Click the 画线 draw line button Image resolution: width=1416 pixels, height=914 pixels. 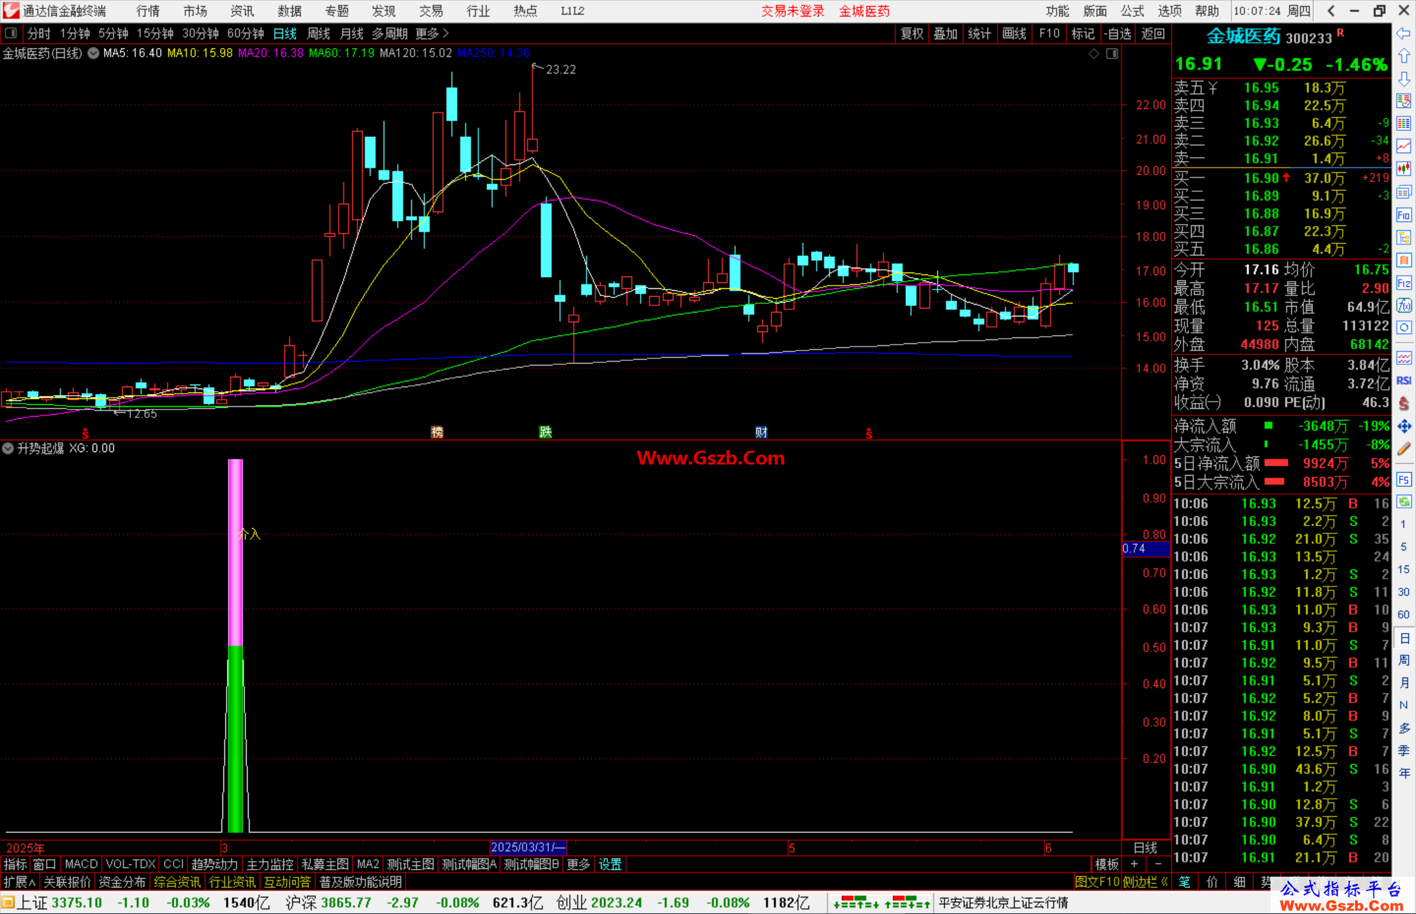pyautogui.click(x=1014, y=33)
